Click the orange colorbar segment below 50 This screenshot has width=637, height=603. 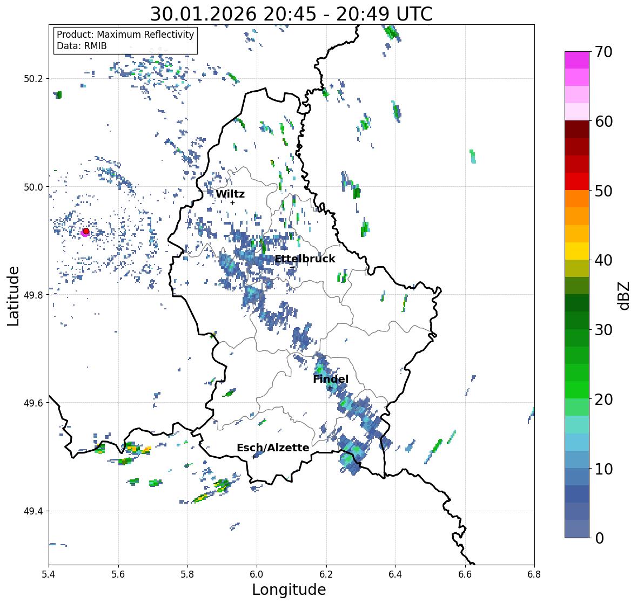point(577,199)
